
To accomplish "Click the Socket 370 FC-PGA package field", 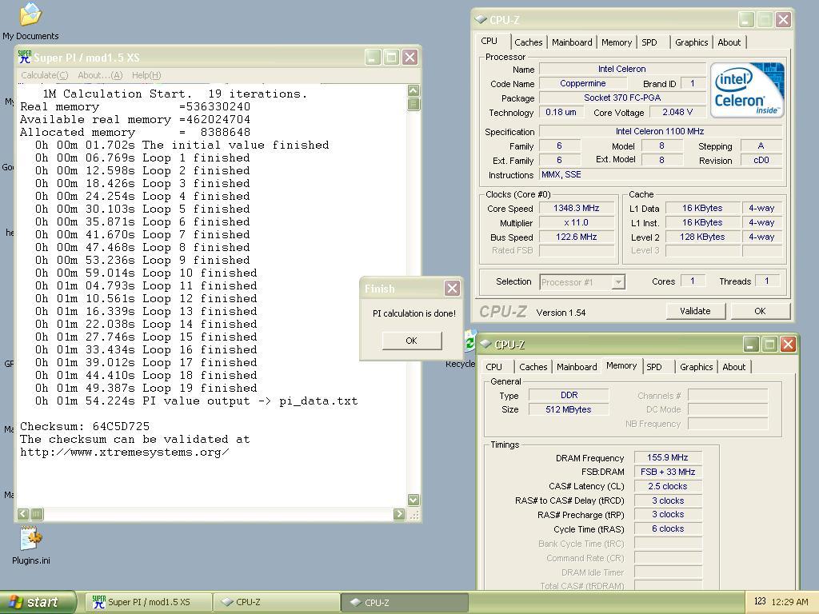I will pos(622,98).
